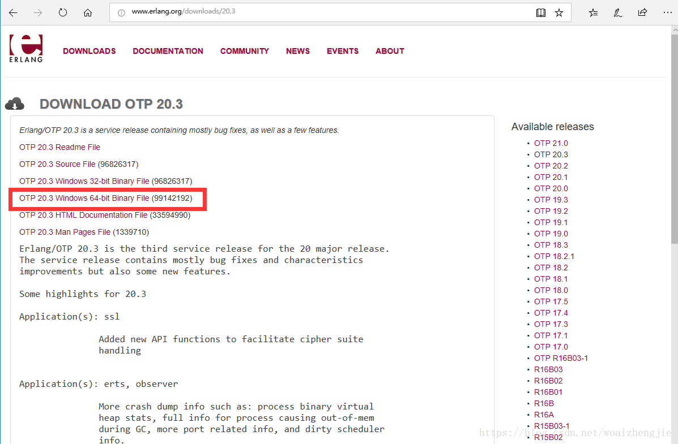Select OTP 19.3 release
The image size is (678, 444).
pyautogui.click(x=551, y=200)
